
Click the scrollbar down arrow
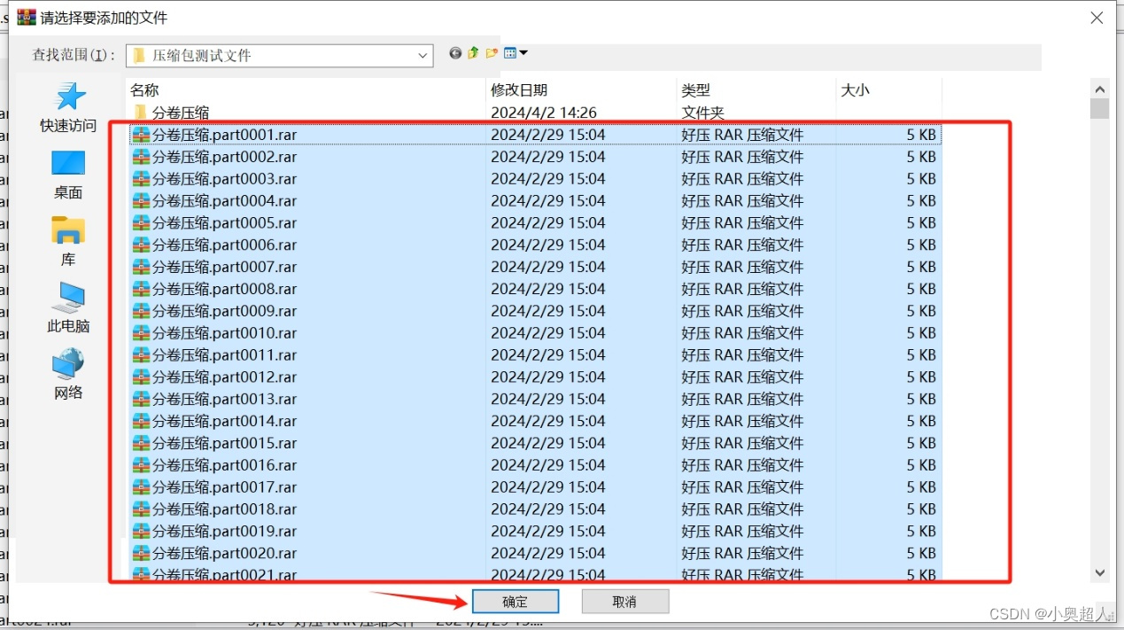(x=1100, y=573)
